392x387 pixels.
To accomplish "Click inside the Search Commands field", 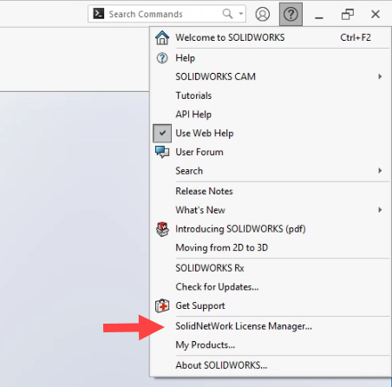I will pyautogui.click(x=162, y=14).
